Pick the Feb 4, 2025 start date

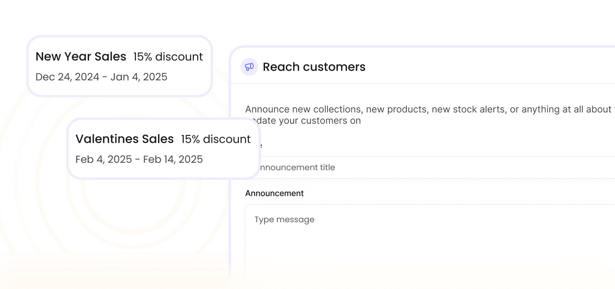coord(103,160)
